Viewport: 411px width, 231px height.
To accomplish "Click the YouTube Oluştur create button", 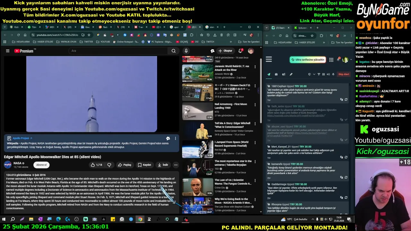I will coord(225,51).
